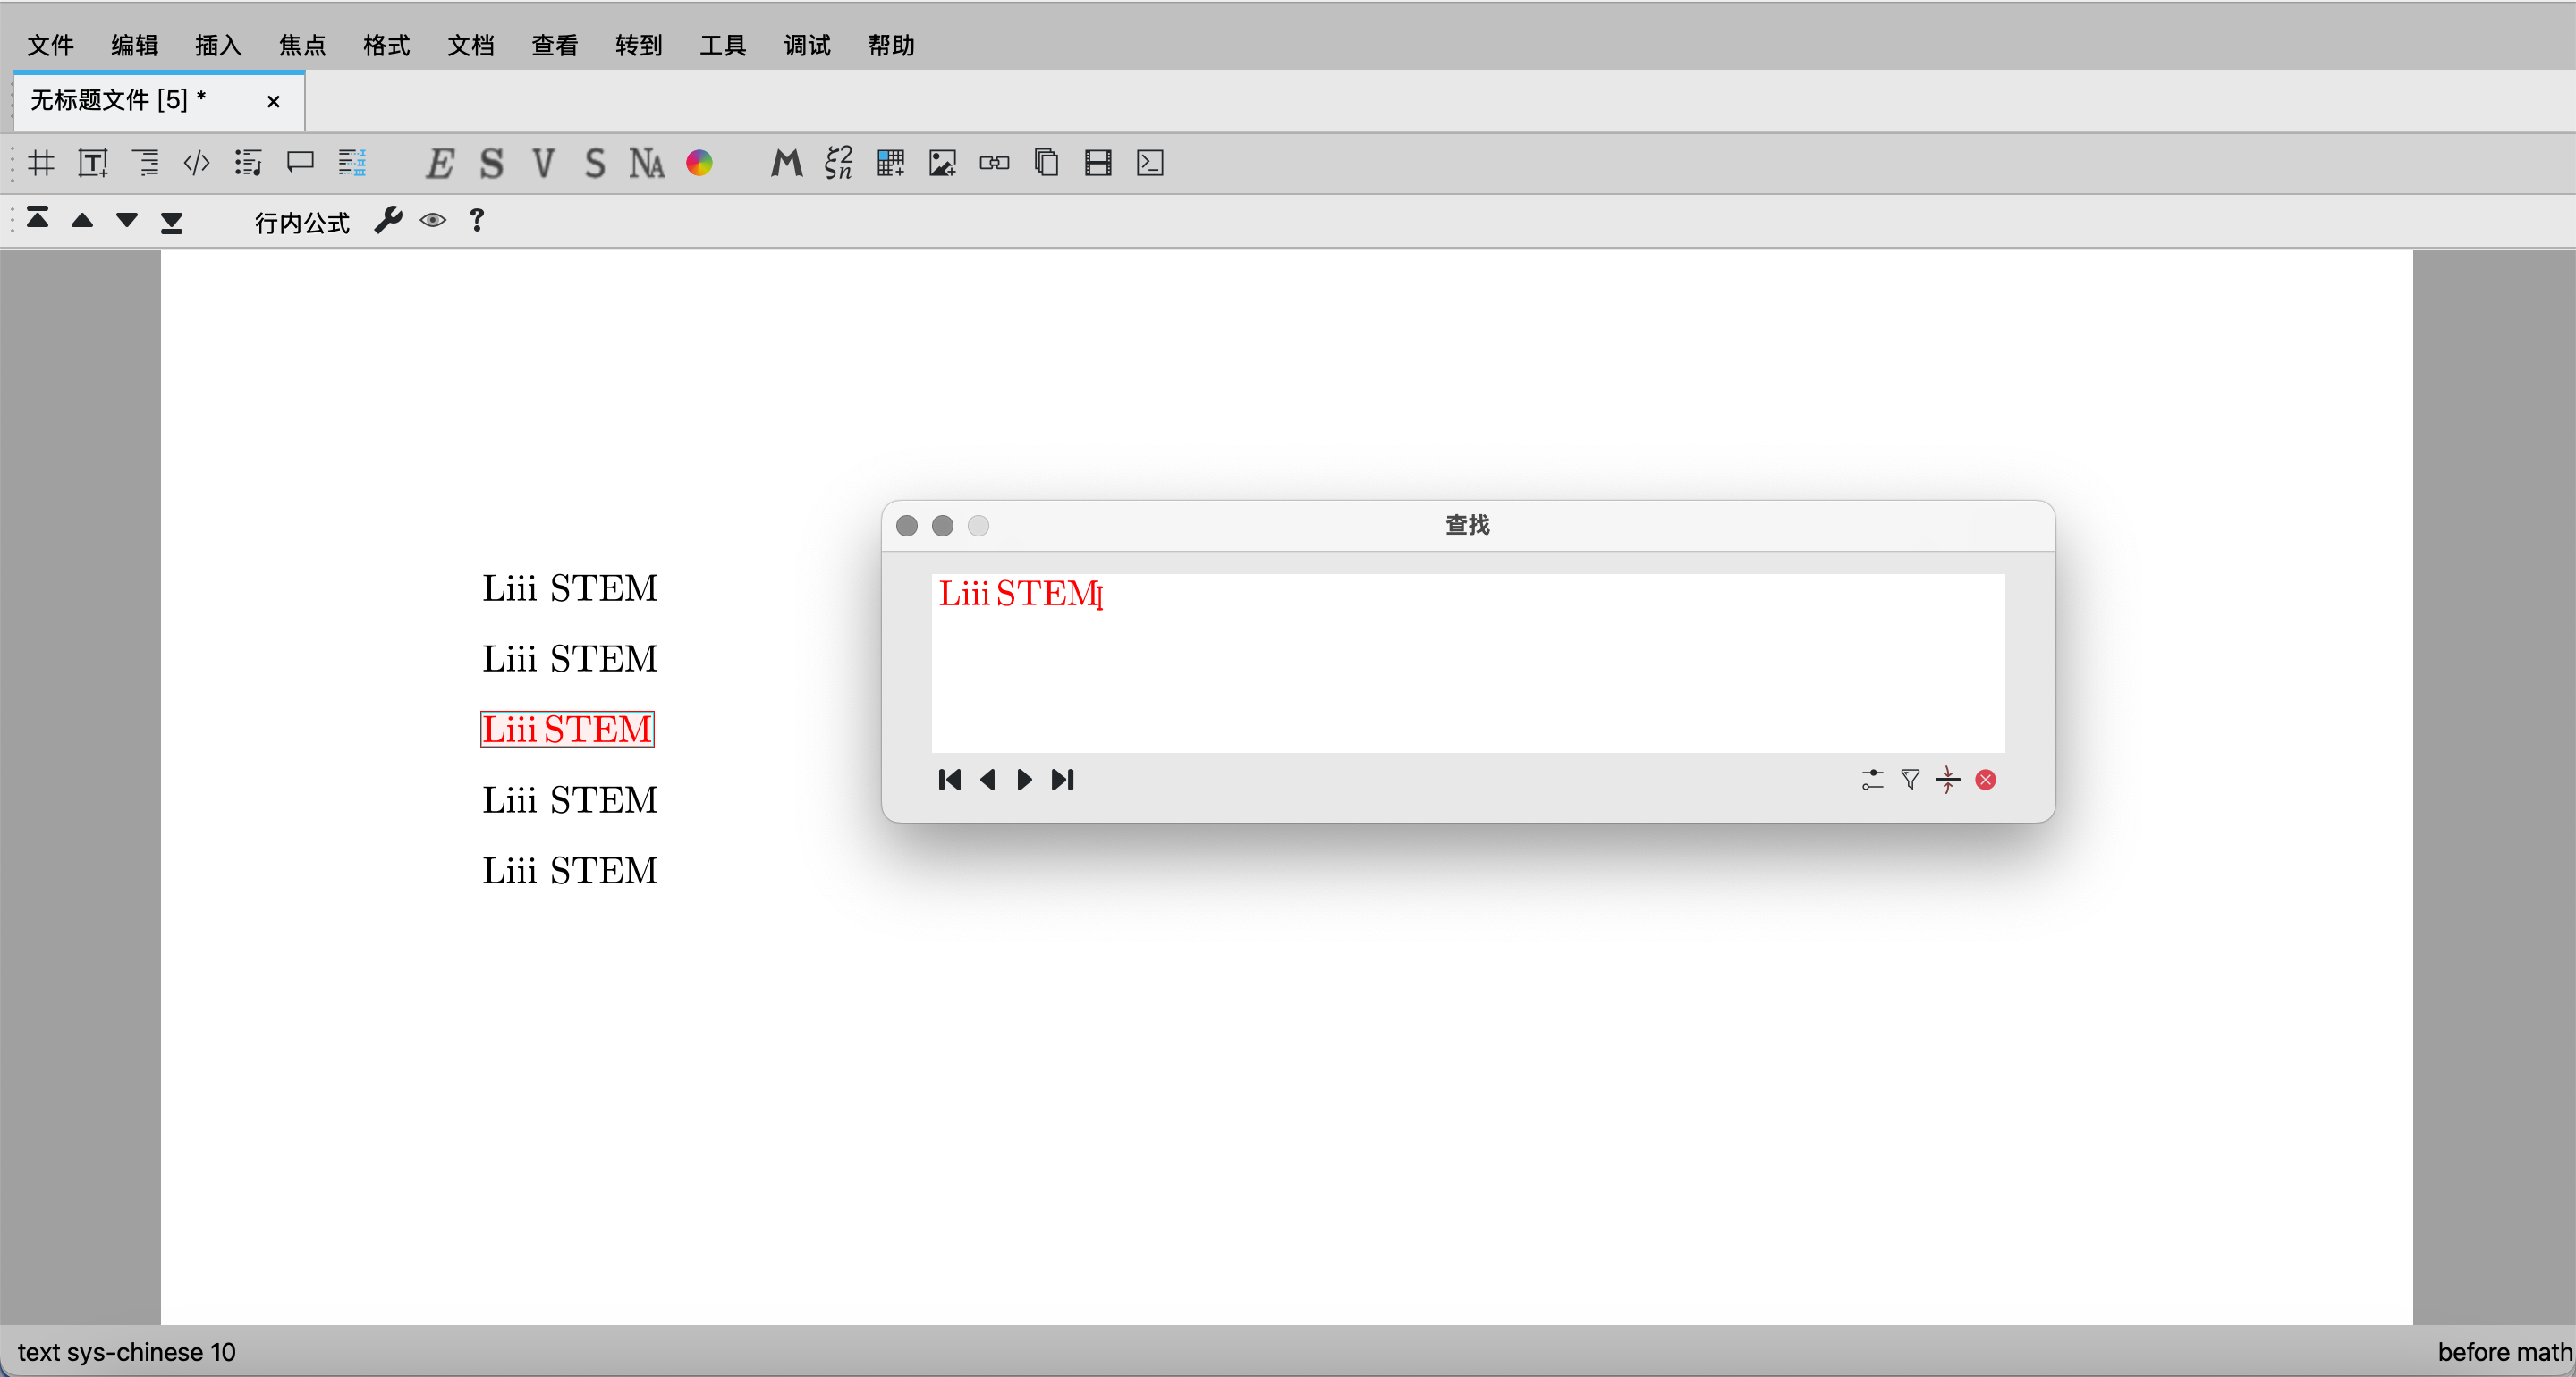Click the terminal session icon
This screenshot has width=2576, height=1377.
pyautogui.click(x=1150, y=163)
